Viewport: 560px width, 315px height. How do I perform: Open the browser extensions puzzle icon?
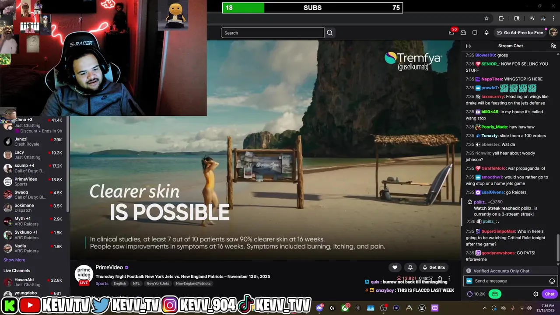coord(501,18)
